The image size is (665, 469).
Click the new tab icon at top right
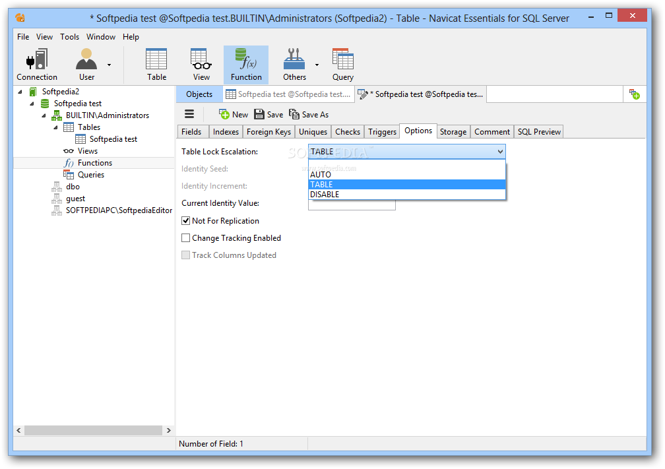tap(635, 94)
